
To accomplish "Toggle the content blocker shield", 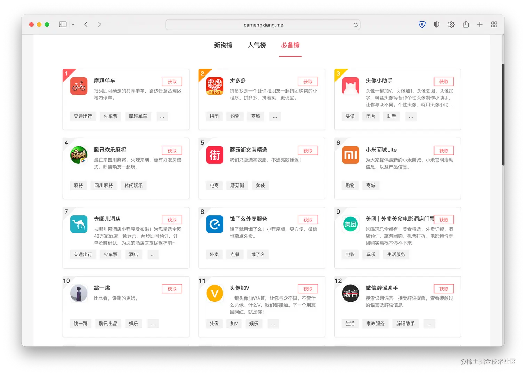I will (436, 24).
